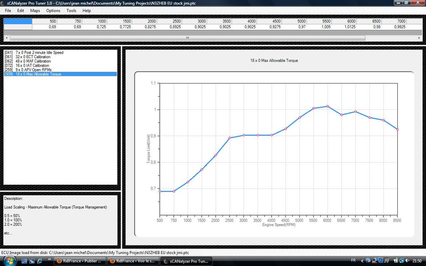The height and width of the screenshot is (266, 426).
Task: Select the 48 x 0 MAF Calibration map
Action: 33,62
